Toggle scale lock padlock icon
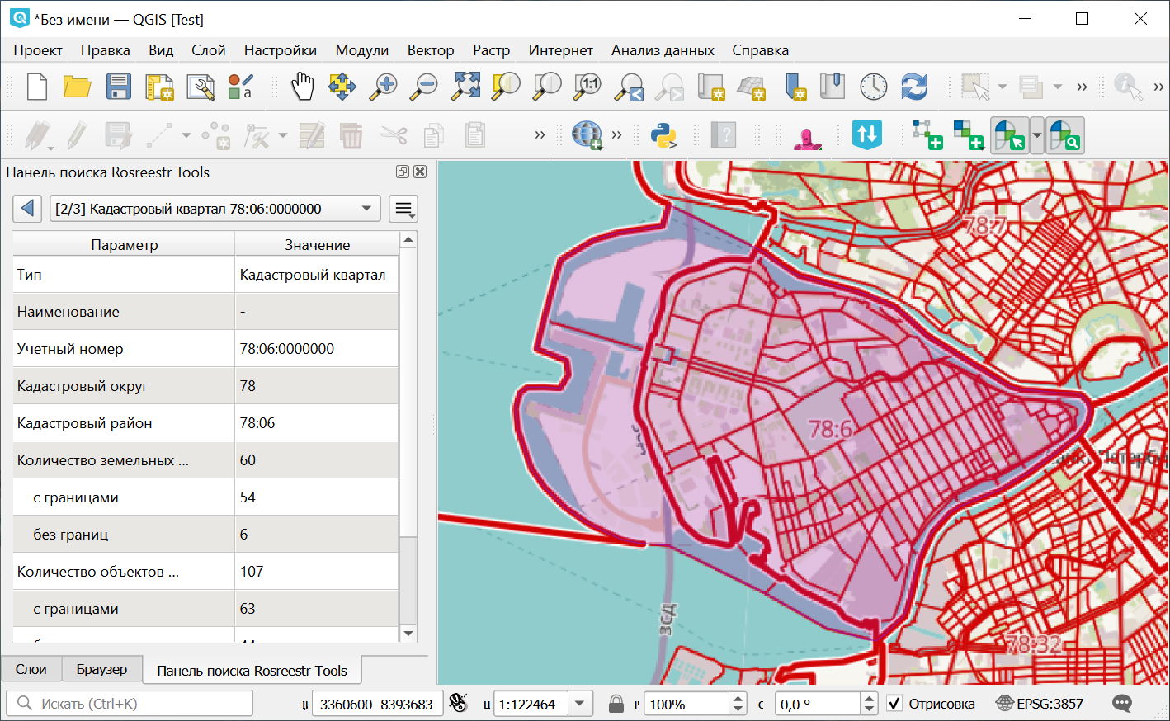 [616, 704]
